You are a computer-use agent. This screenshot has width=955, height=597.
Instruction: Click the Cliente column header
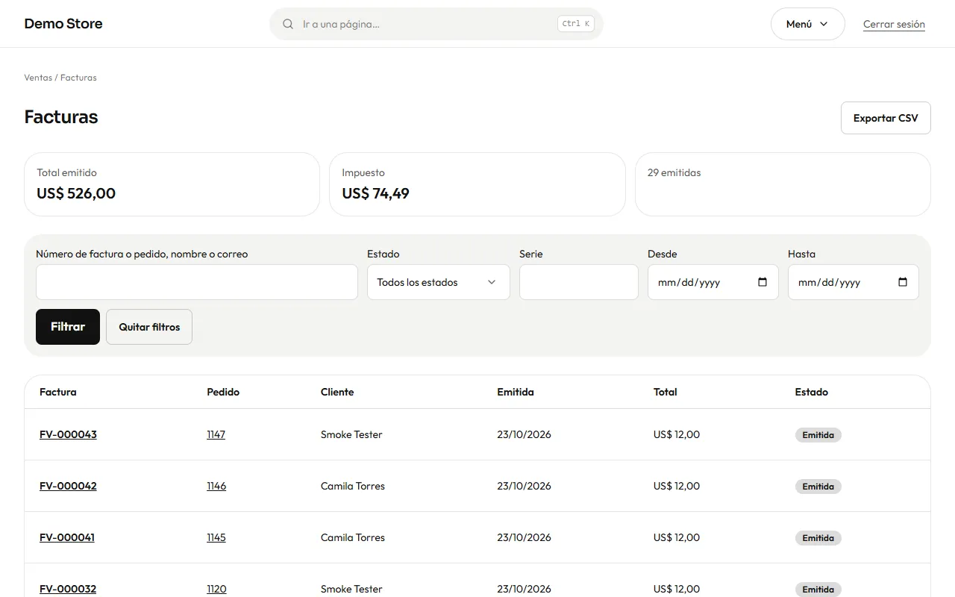click(337, 392)
